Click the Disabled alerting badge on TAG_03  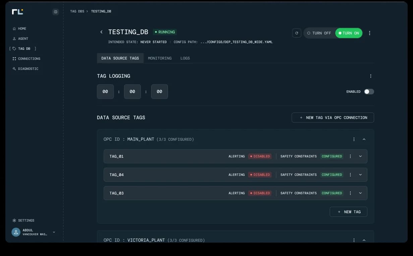point(259,193)
